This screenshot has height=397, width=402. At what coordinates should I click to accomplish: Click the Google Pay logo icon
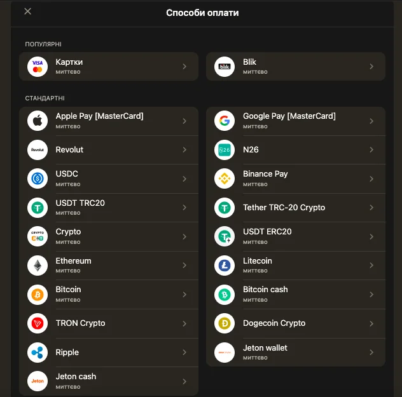225,121
